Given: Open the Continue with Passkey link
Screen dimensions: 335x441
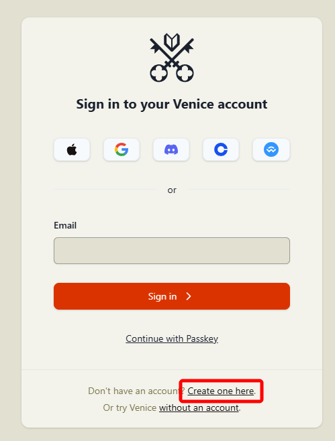Looking at the screenshot, I should [172, 338].
